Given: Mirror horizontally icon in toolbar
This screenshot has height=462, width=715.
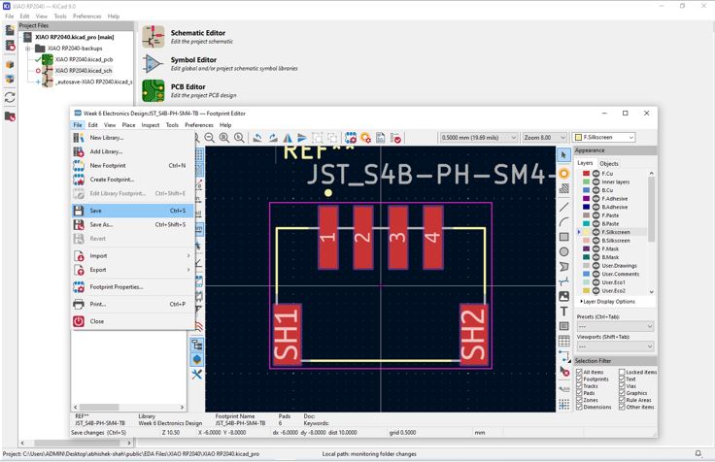Looking at the screenshot, I should click(288, 138).
